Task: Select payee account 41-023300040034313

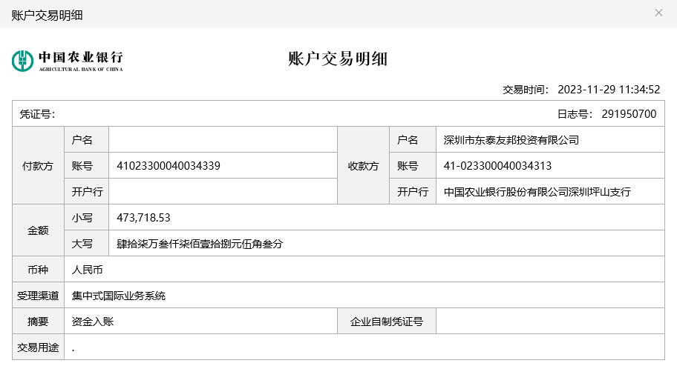Action: point(497,166)
